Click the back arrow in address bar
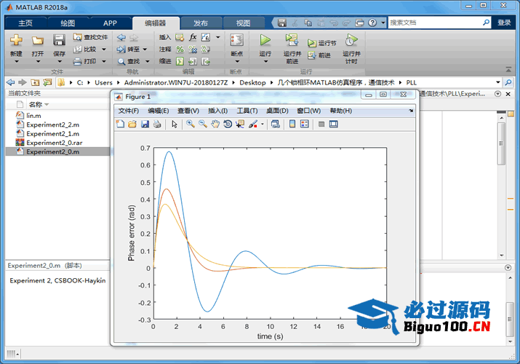The width and height of the screenshot is (520, 364). [x=10, y=82]
